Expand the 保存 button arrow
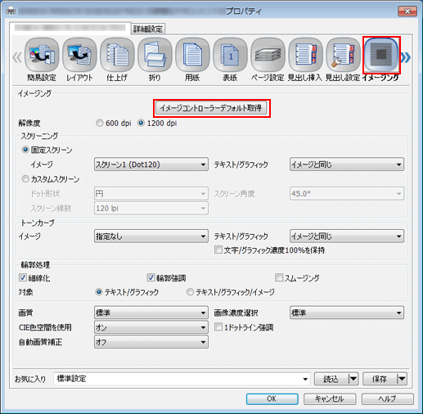423x414 pixels. (402, 379)
